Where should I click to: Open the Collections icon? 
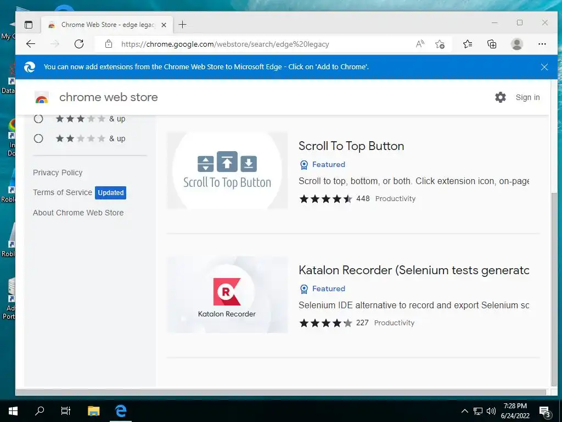click(x=492, y=44)
